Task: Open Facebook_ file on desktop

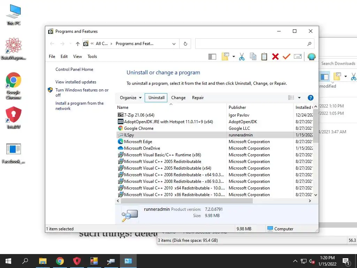Action: (14, 154)
